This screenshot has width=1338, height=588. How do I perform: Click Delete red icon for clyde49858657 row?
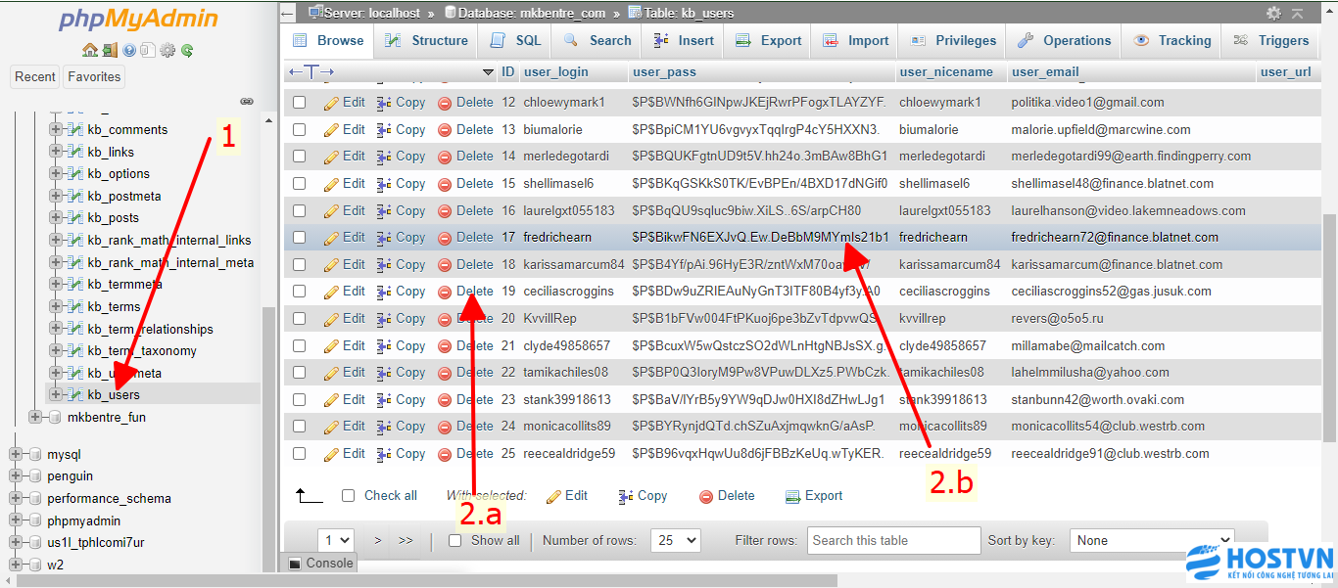coord(445,346)
